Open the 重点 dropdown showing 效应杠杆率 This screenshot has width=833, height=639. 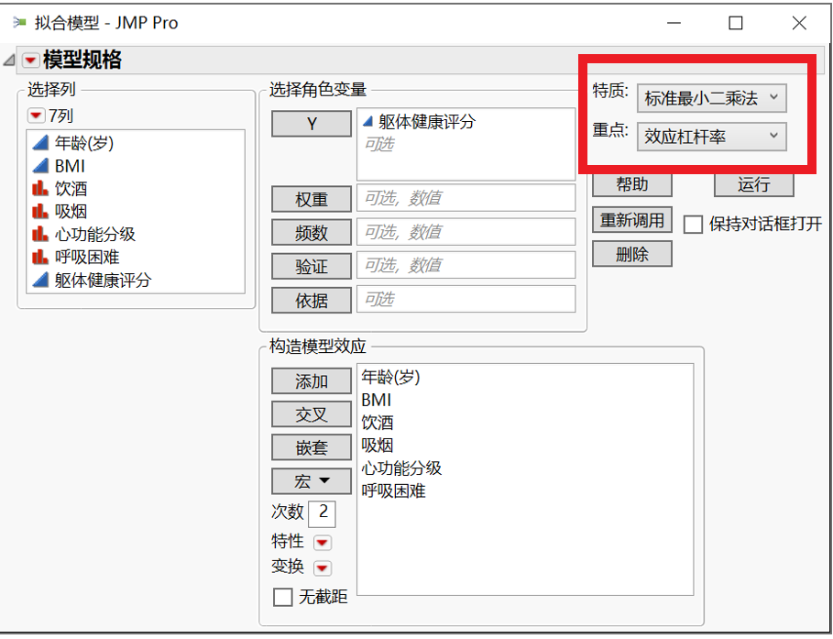click(x=711, y=138)
